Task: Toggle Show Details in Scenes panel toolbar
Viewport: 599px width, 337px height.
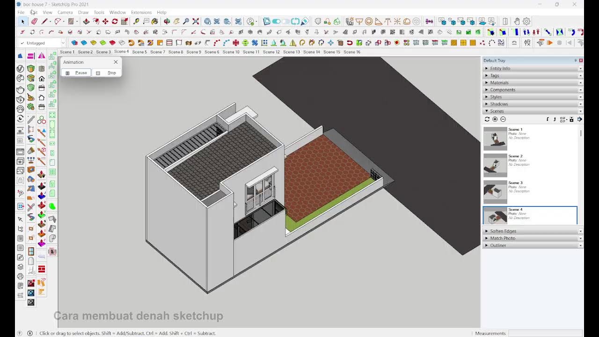Action: pos(571,119)
